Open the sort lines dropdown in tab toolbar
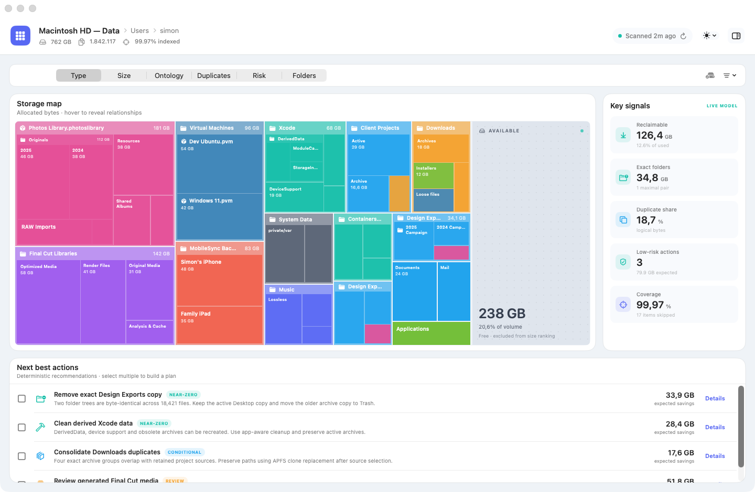 click(x=730, y=75)
